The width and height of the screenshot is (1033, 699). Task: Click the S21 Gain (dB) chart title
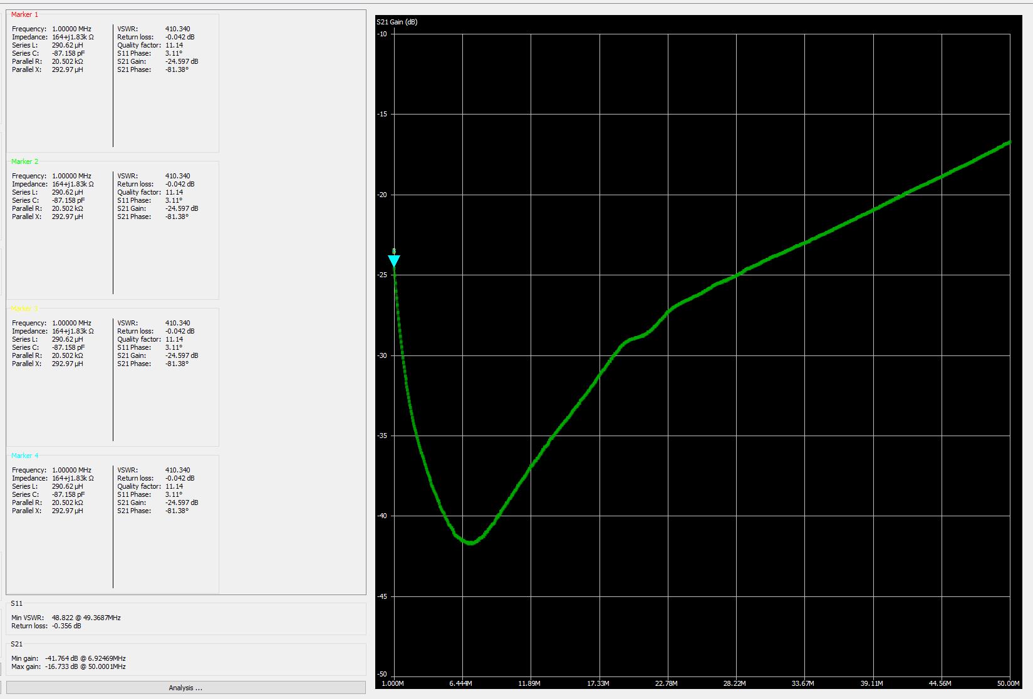[x=397, y=22]
